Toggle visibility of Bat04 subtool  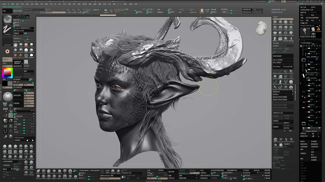point(319,64)
